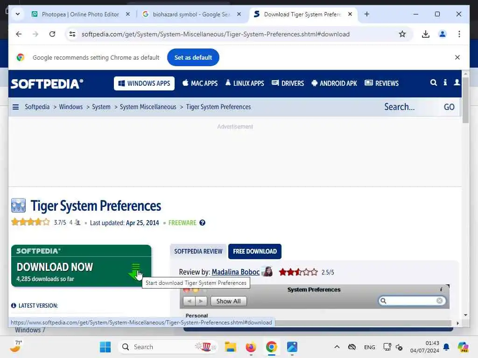Open Firefox from the taskbar
Screen dimensions: 478x358
tap(251, 347)
